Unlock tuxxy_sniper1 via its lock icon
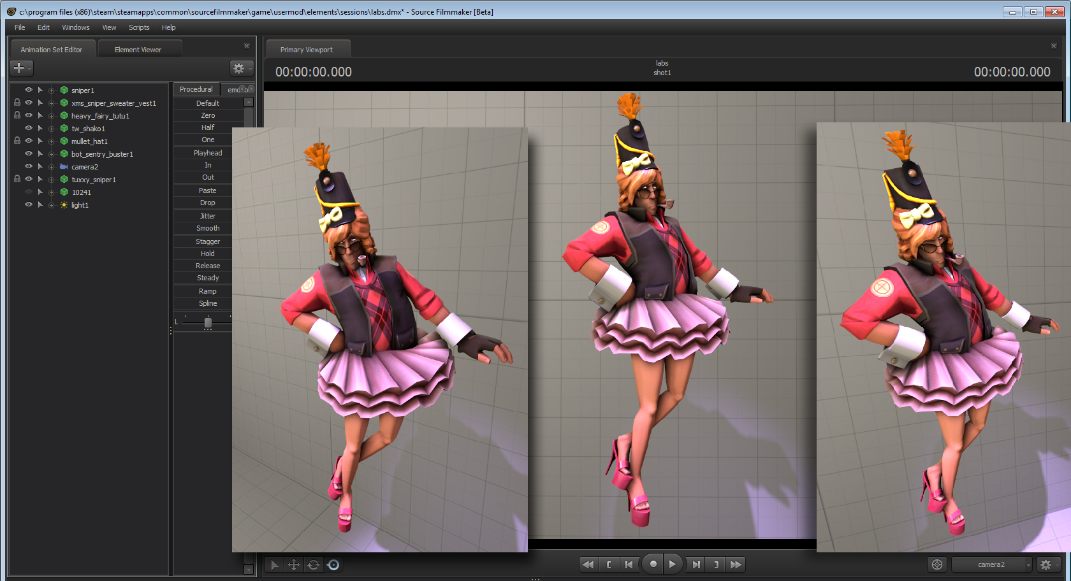 pos(17,179)
